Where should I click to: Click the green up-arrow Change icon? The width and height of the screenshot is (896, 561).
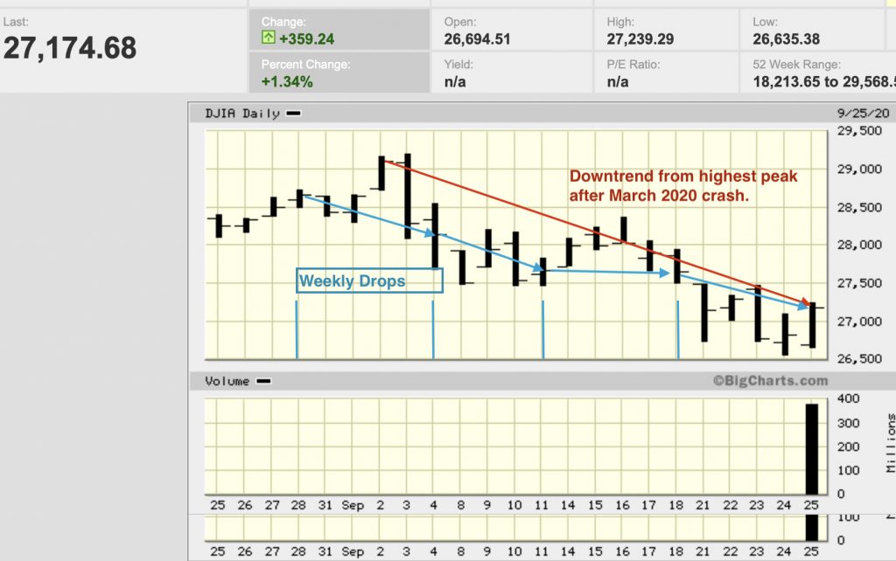tap(269, 38)
